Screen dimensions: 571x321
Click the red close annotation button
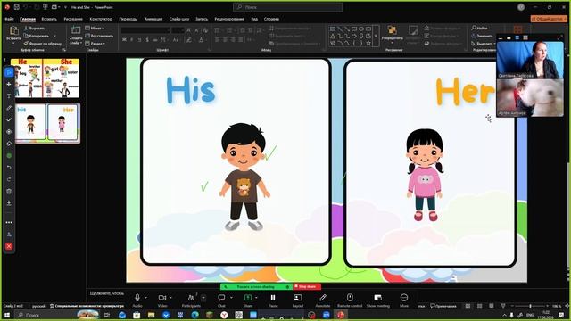pos(9,246)
